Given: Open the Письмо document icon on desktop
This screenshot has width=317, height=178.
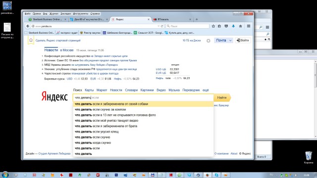Looking at the screenshot, I should click(x=7, y=31).
